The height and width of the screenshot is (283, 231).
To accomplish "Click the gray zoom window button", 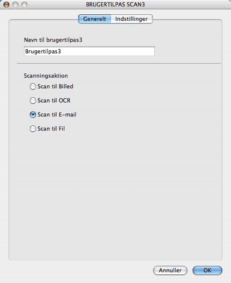I will point(24,5).
